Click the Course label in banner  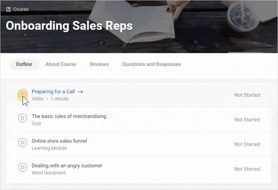tap(21, 9)
